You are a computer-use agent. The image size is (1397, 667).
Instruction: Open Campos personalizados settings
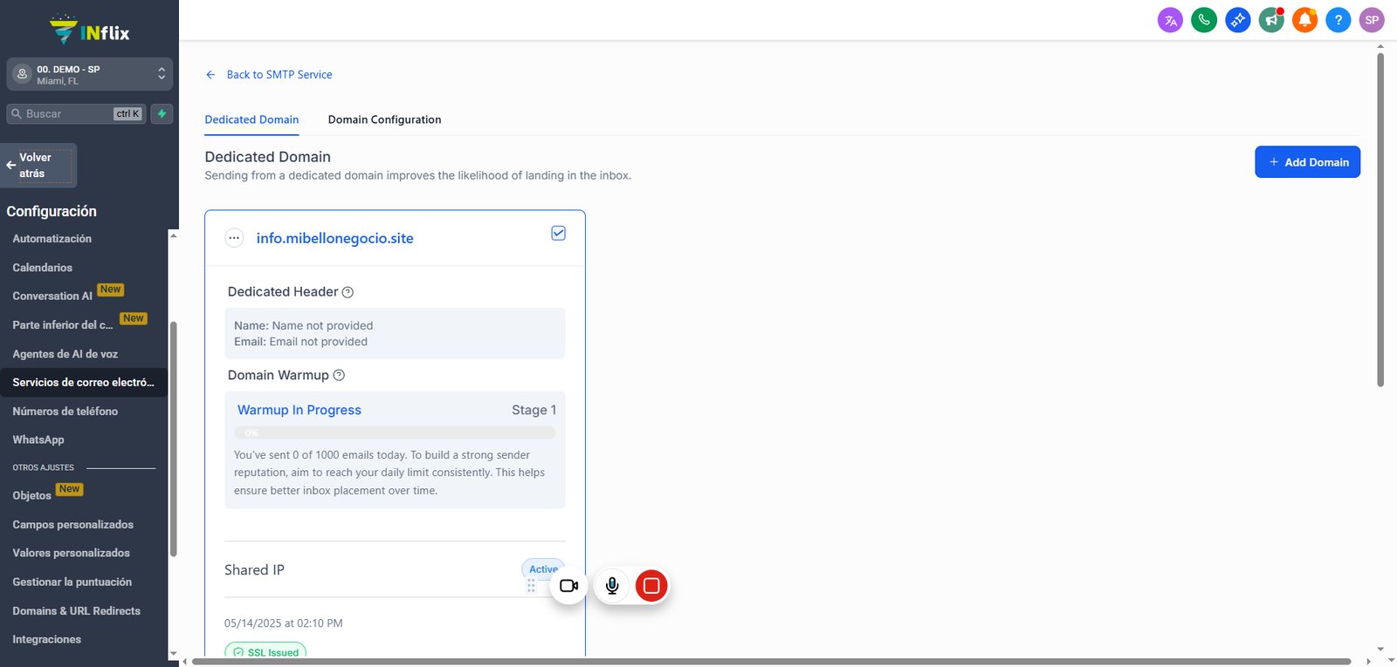pyautogui.click(x=72, y=525)
